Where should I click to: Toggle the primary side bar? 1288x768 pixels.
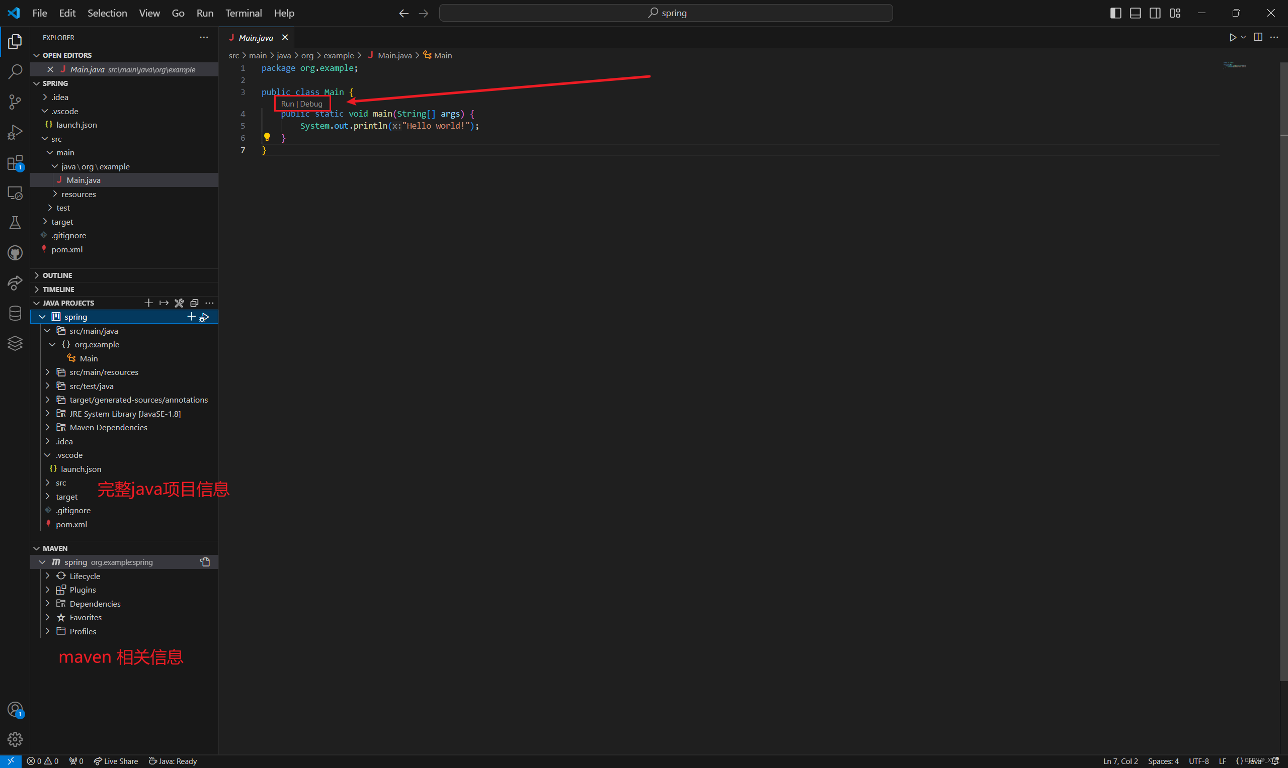[1115, 13]
